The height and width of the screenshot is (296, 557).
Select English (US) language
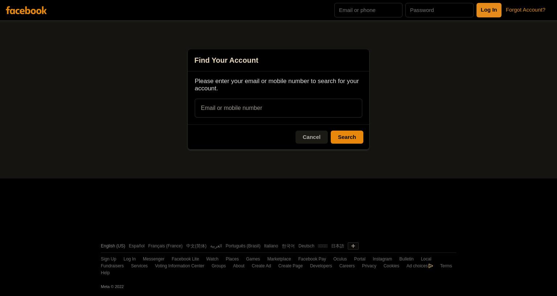tap(113, 246)
